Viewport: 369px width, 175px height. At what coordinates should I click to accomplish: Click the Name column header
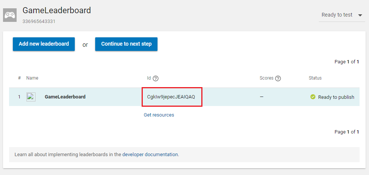pos(32,78)
